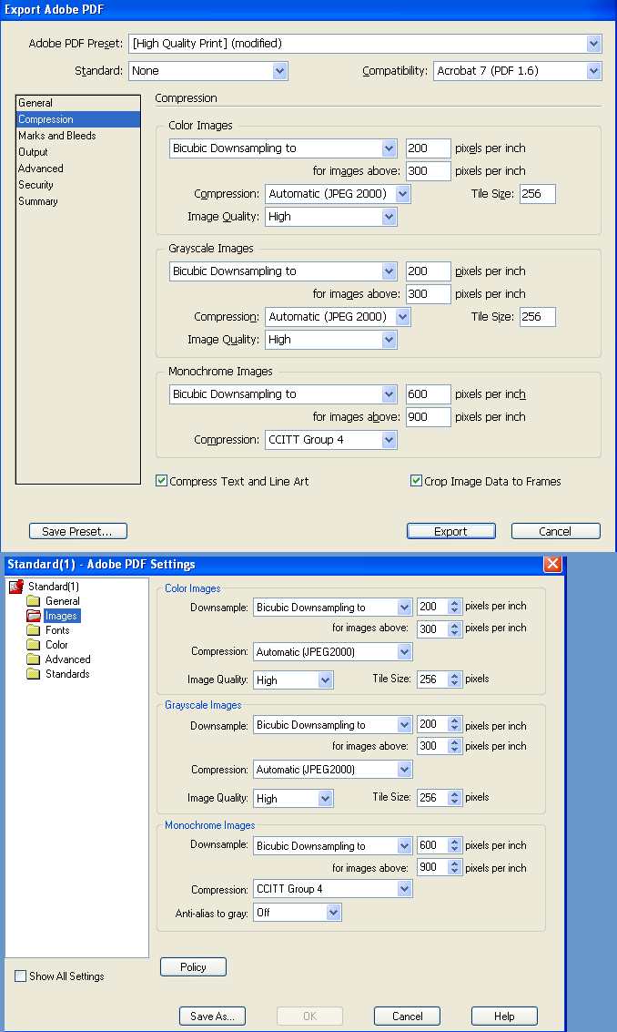Screen dimensions: 617x1032
Task: Close the Adobe PDF Settings window
Action: pyautogui.click(x=552, y=564)
